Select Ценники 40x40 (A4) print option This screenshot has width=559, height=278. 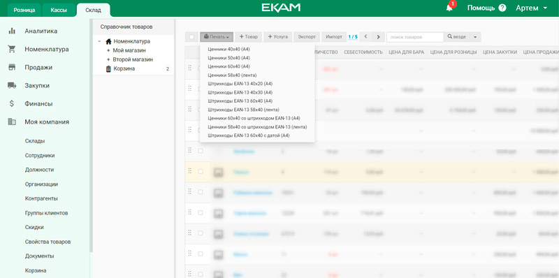[229, 49]
